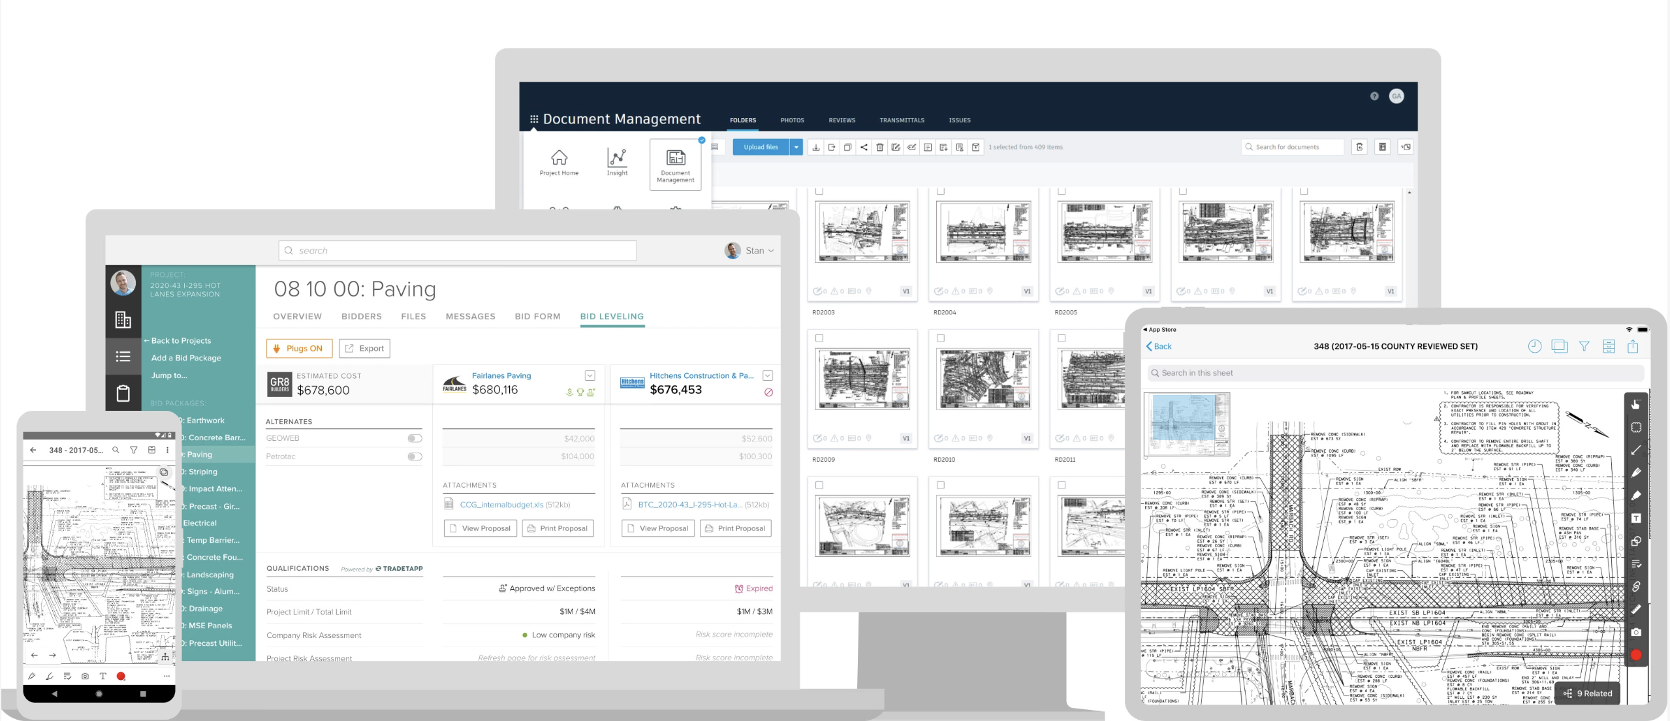
Task: Open Upload files dropdown arrow
Action: 796,147
